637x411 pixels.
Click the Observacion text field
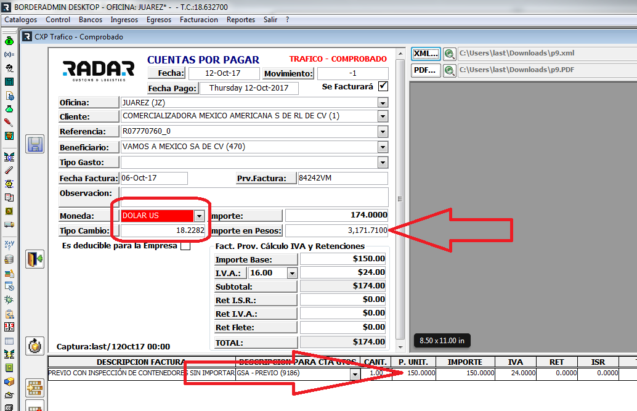(254, 197)
